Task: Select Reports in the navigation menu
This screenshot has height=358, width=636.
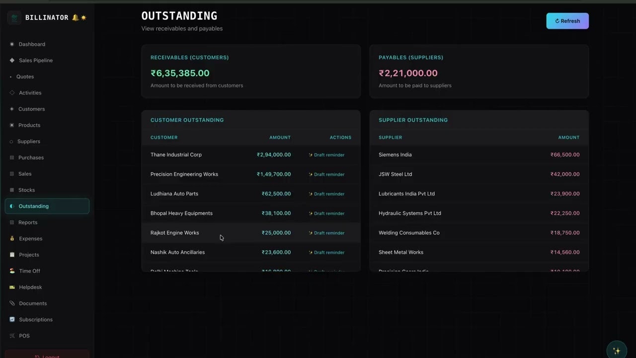Action: (28, 222)
